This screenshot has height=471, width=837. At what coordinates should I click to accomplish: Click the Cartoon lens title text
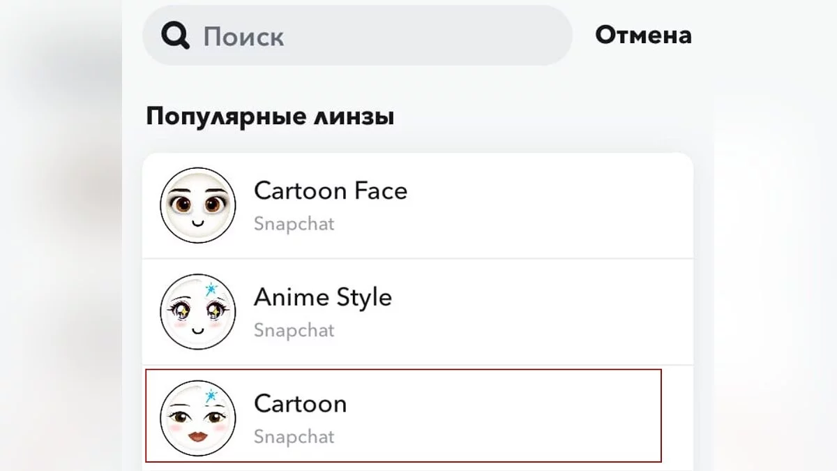[x=300, y=403]
